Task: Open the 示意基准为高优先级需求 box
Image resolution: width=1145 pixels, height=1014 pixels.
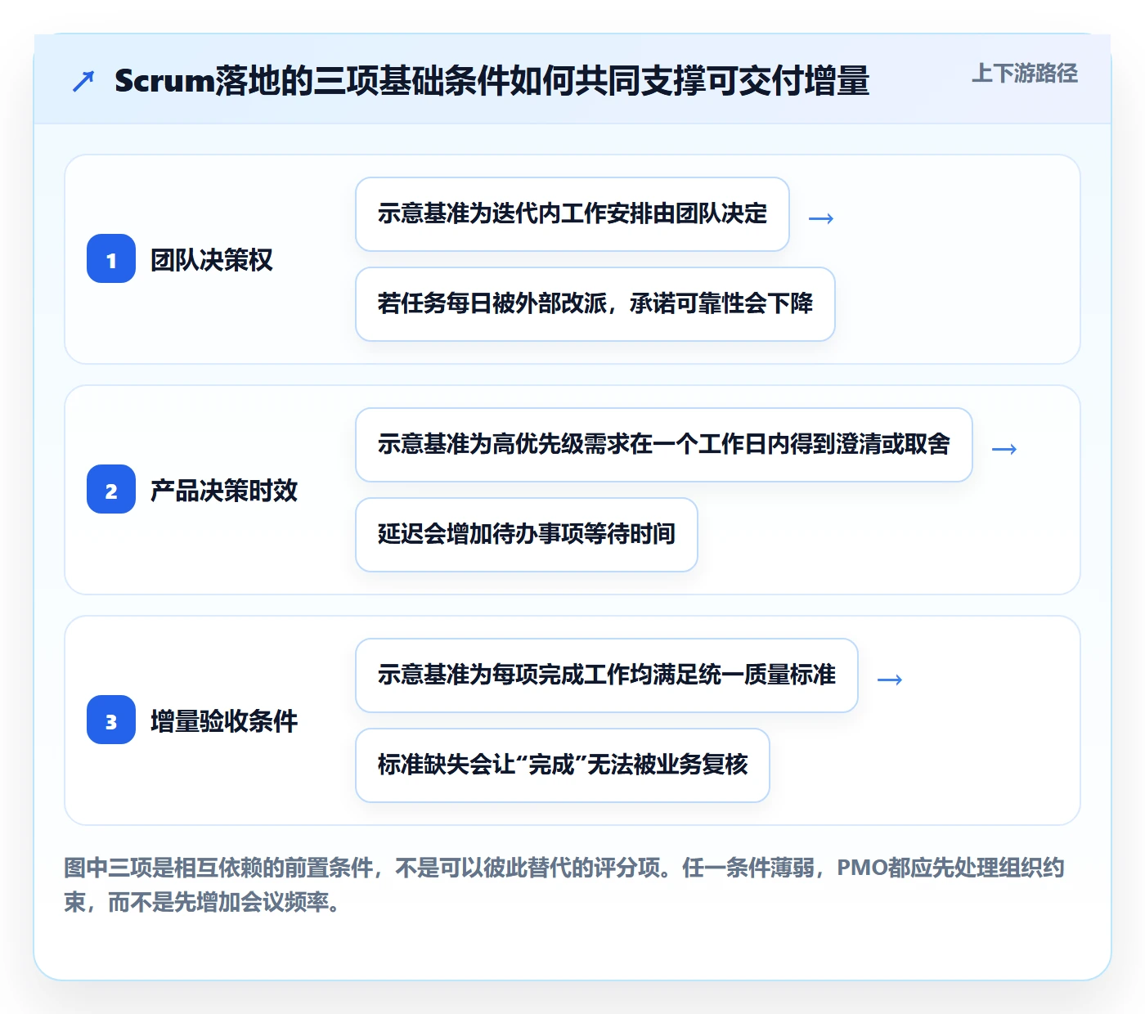Action: [x=664, y=445]
